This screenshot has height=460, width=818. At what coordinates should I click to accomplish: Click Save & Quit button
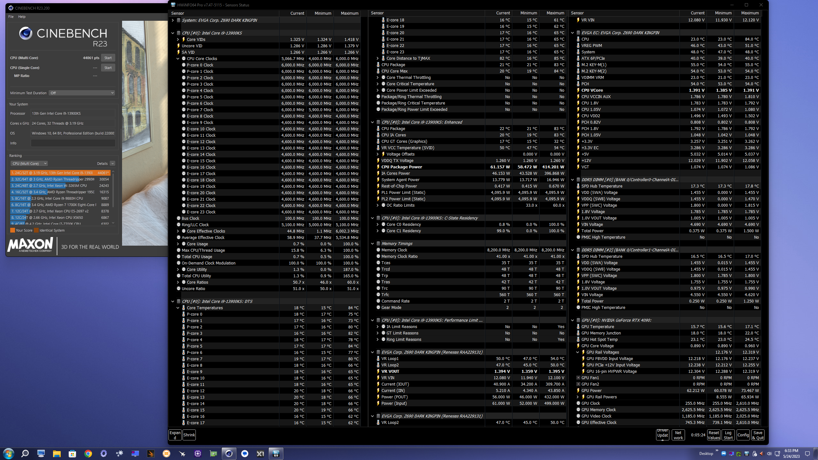(758, 435)
